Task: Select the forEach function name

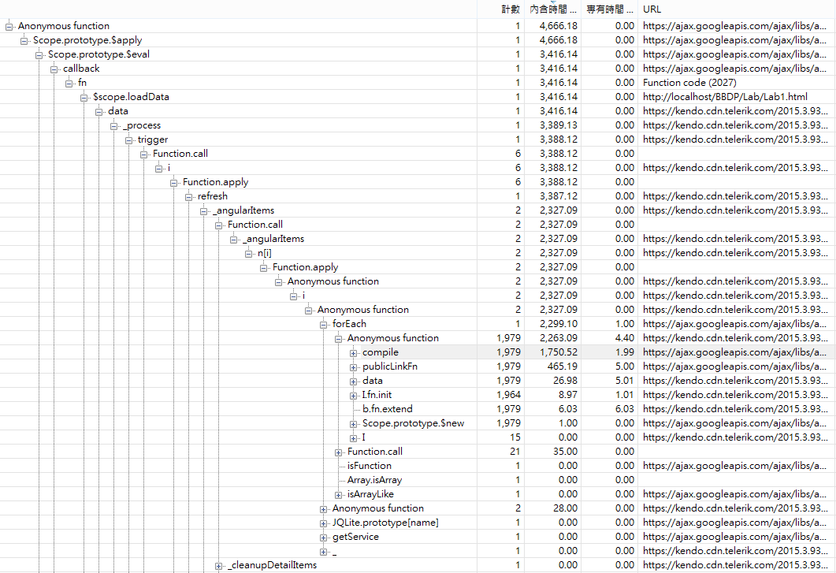Action: [349, 324]
